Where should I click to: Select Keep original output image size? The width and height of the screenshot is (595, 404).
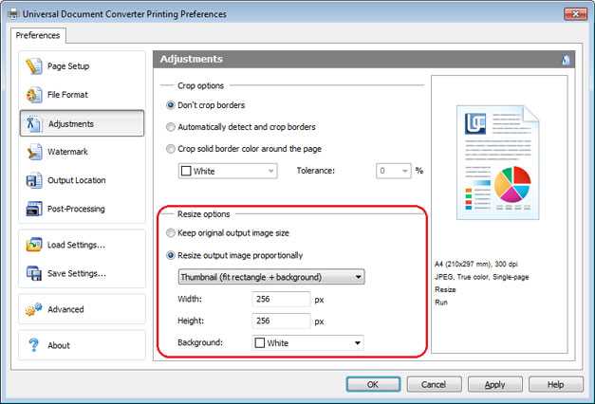pos(171,233)
